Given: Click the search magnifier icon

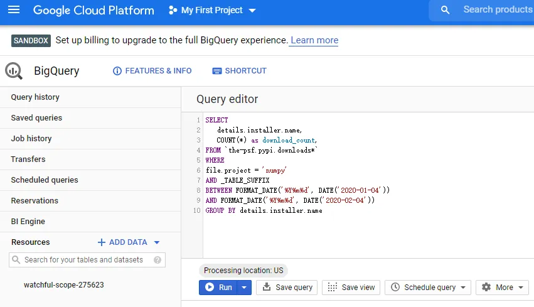Looking at the screenshot, I should click(x=446, y=10).
